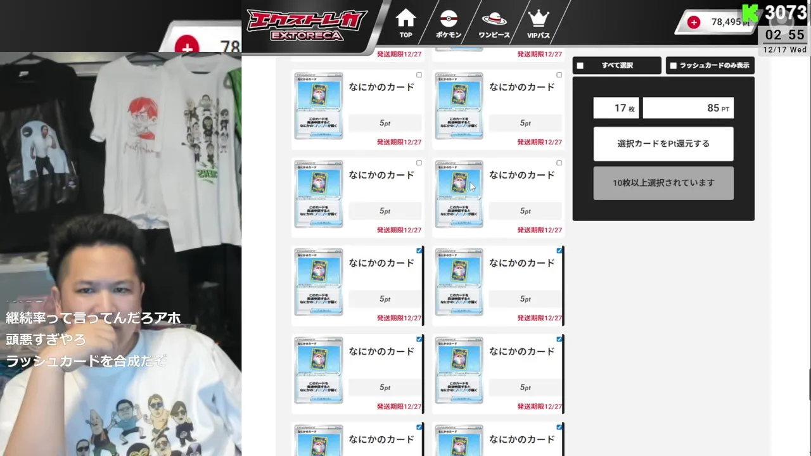Click the thumbnail of the first checked left-column card
This screenshot has height=456, width=811.
(x=318, y=282)
